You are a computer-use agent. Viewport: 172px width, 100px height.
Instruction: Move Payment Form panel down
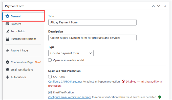click(159, 6)
